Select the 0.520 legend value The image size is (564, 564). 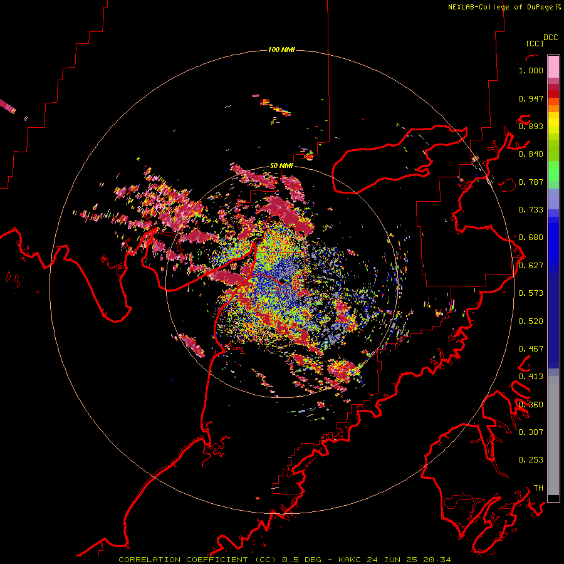click(531, 321)
